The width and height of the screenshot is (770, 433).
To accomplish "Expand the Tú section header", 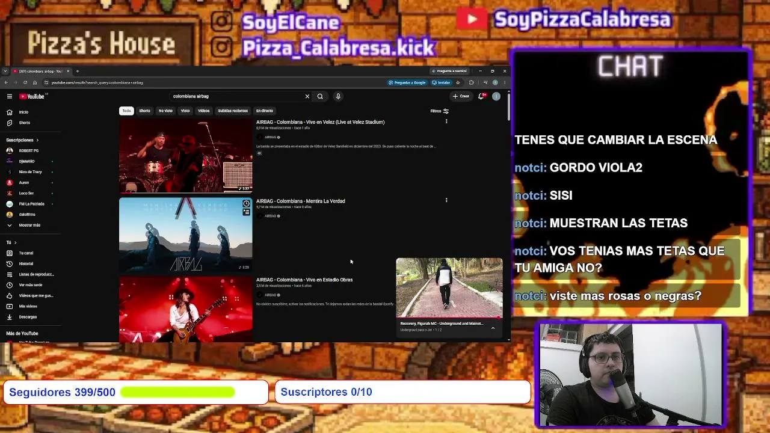I will (11, 242).
